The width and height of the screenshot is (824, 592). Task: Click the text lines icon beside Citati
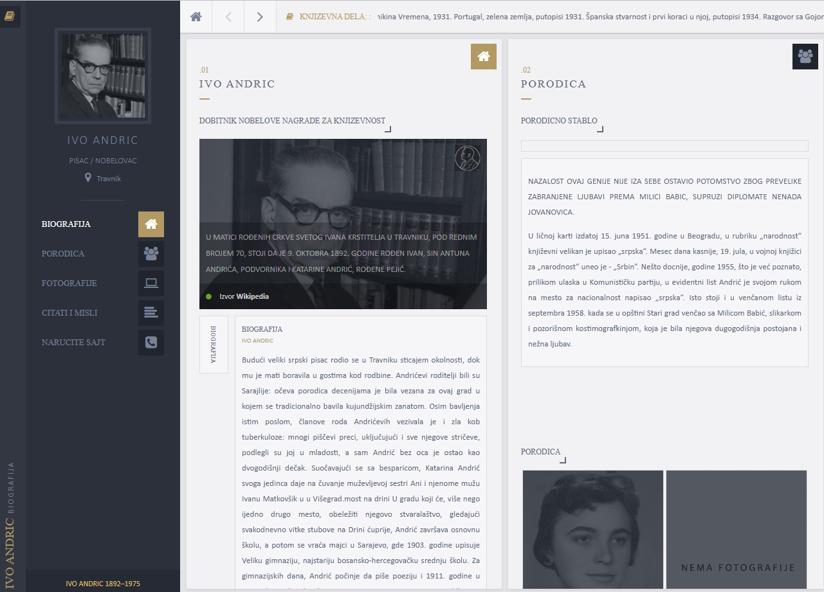[x=151, y=313]
